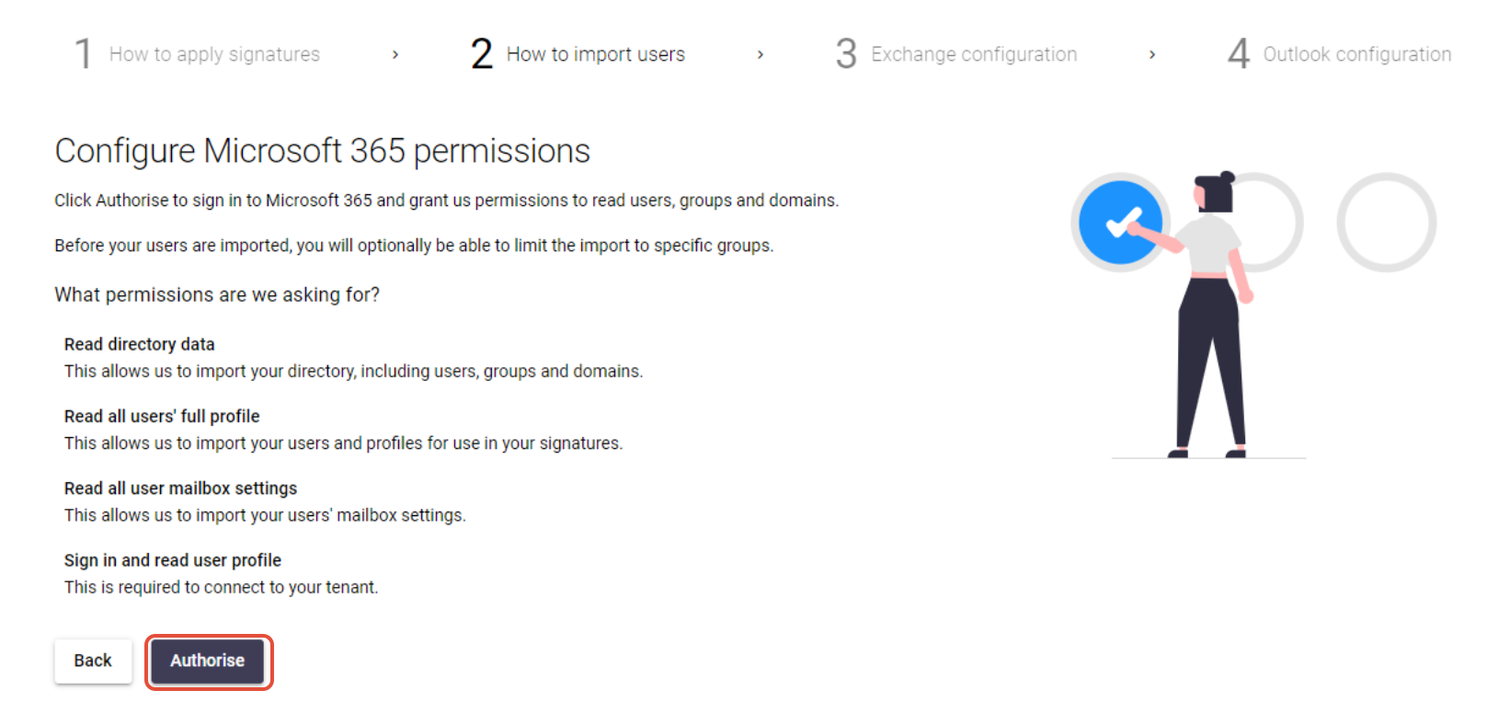The height and width of the screenshot is (725, 1487).
Task: Click the chevron after Exchange configuration
Action: coord(1152,55)
